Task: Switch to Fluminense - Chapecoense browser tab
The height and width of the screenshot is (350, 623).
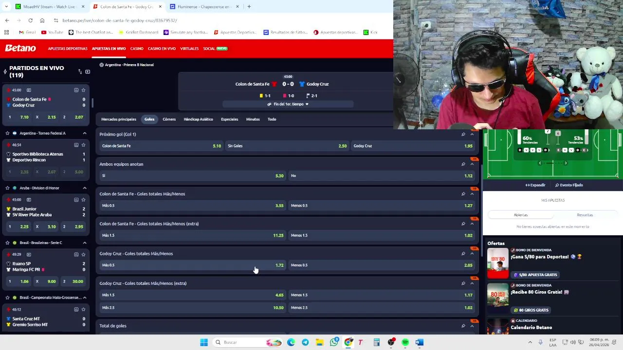Action: (203, 7)
